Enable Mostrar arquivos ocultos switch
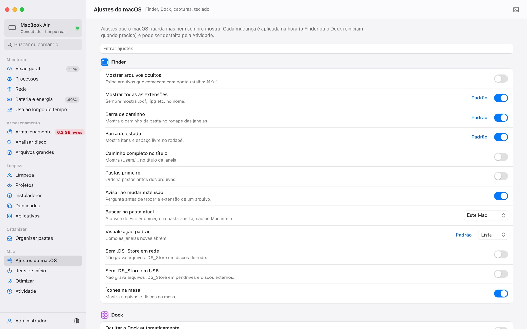527x329 pixels. click(501, 78)
